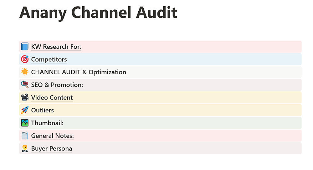Screen dimensions: 313x170
Task: Open the Competitors page link
Action: [49, 59]
